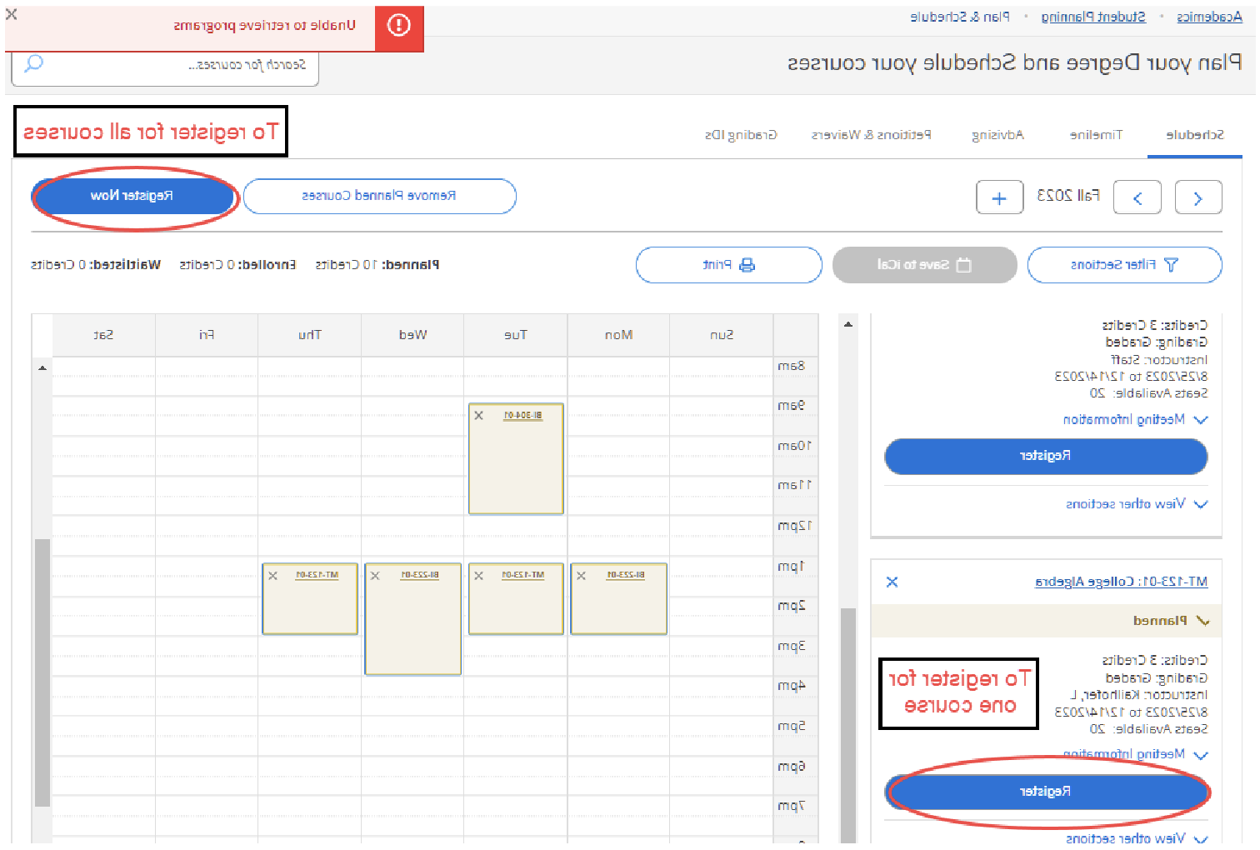Click 'Planned: 10 Credits' text
Image resolution: width=1260 pixels, height=850 pixels.
point(377,265)
